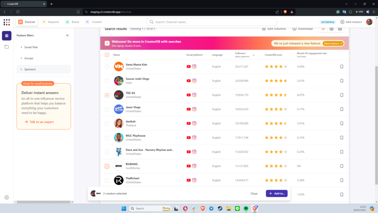Viewport: 378px width, 213px height.
Task: Open Instagram icon for Sourav Joshi Vlogs
Action: click(x=194, y=81)
